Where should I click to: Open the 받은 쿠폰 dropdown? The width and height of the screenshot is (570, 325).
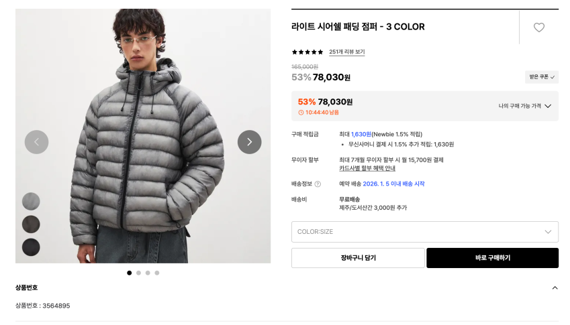tap(542, 77)
